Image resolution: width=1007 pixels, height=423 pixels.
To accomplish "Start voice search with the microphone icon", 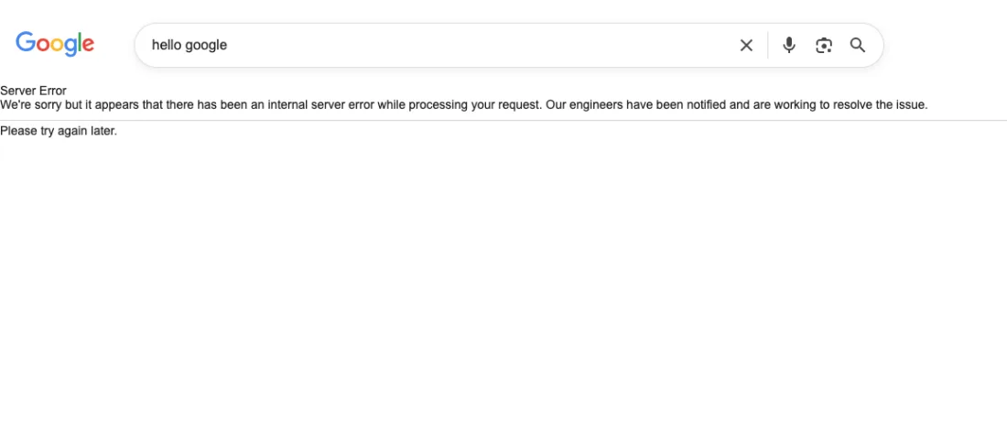I will point(789,45).
